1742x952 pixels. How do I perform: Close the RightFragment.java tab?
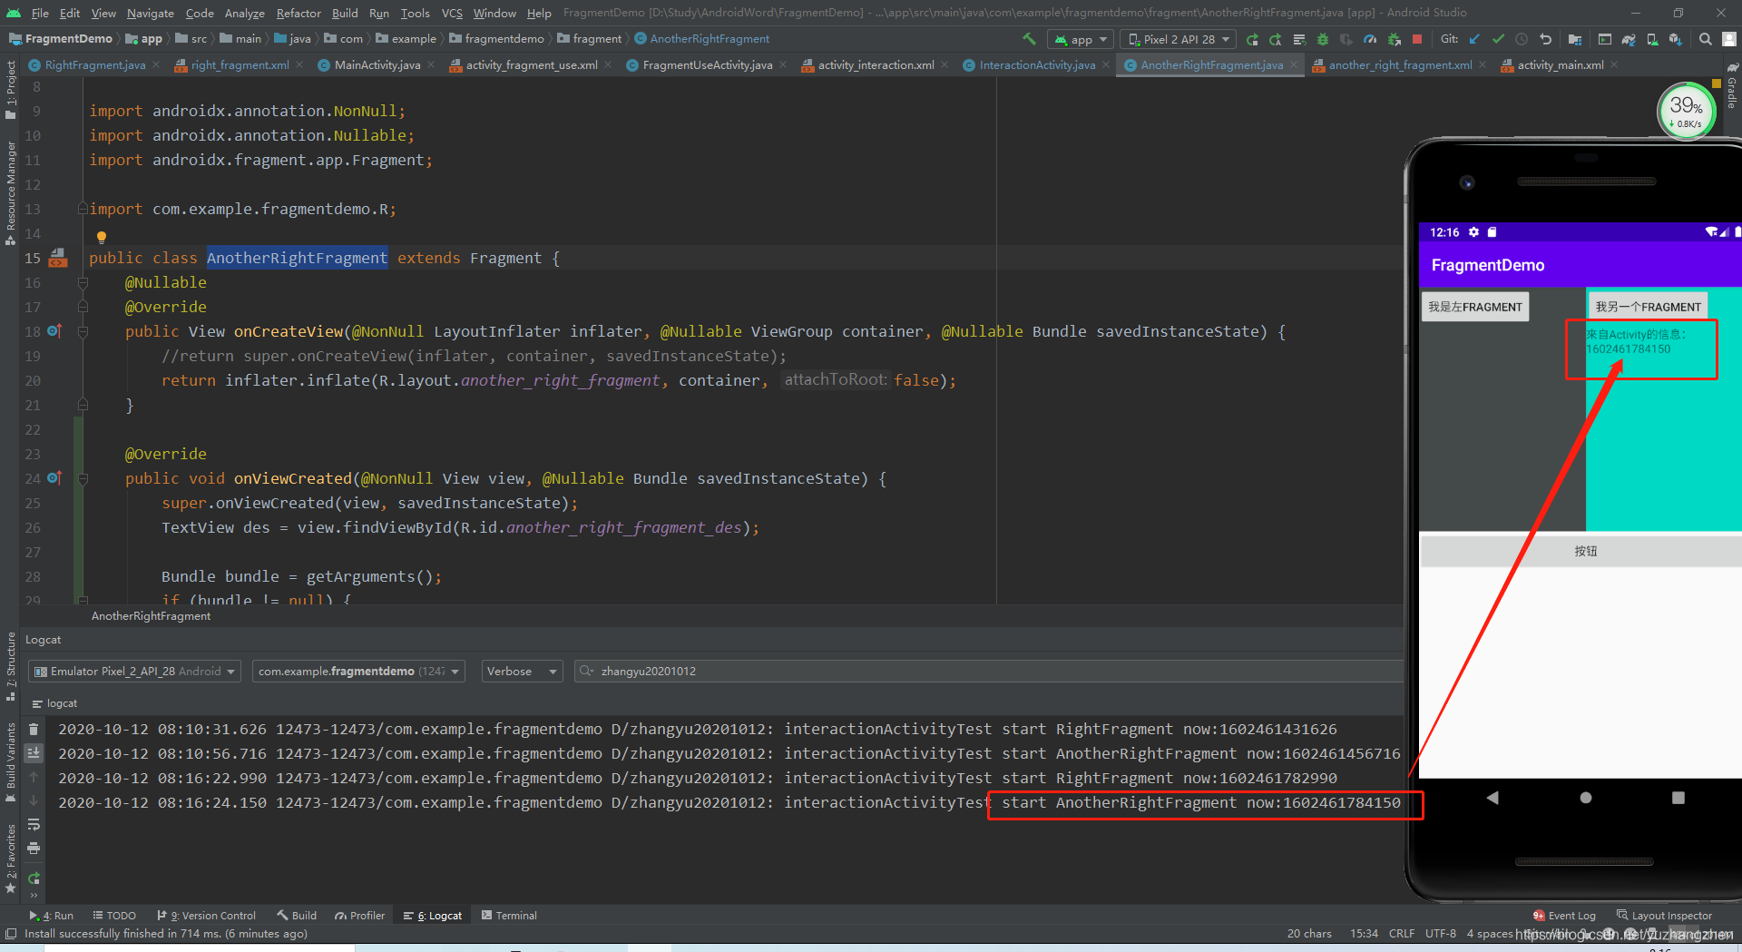[x=156, y=65]
